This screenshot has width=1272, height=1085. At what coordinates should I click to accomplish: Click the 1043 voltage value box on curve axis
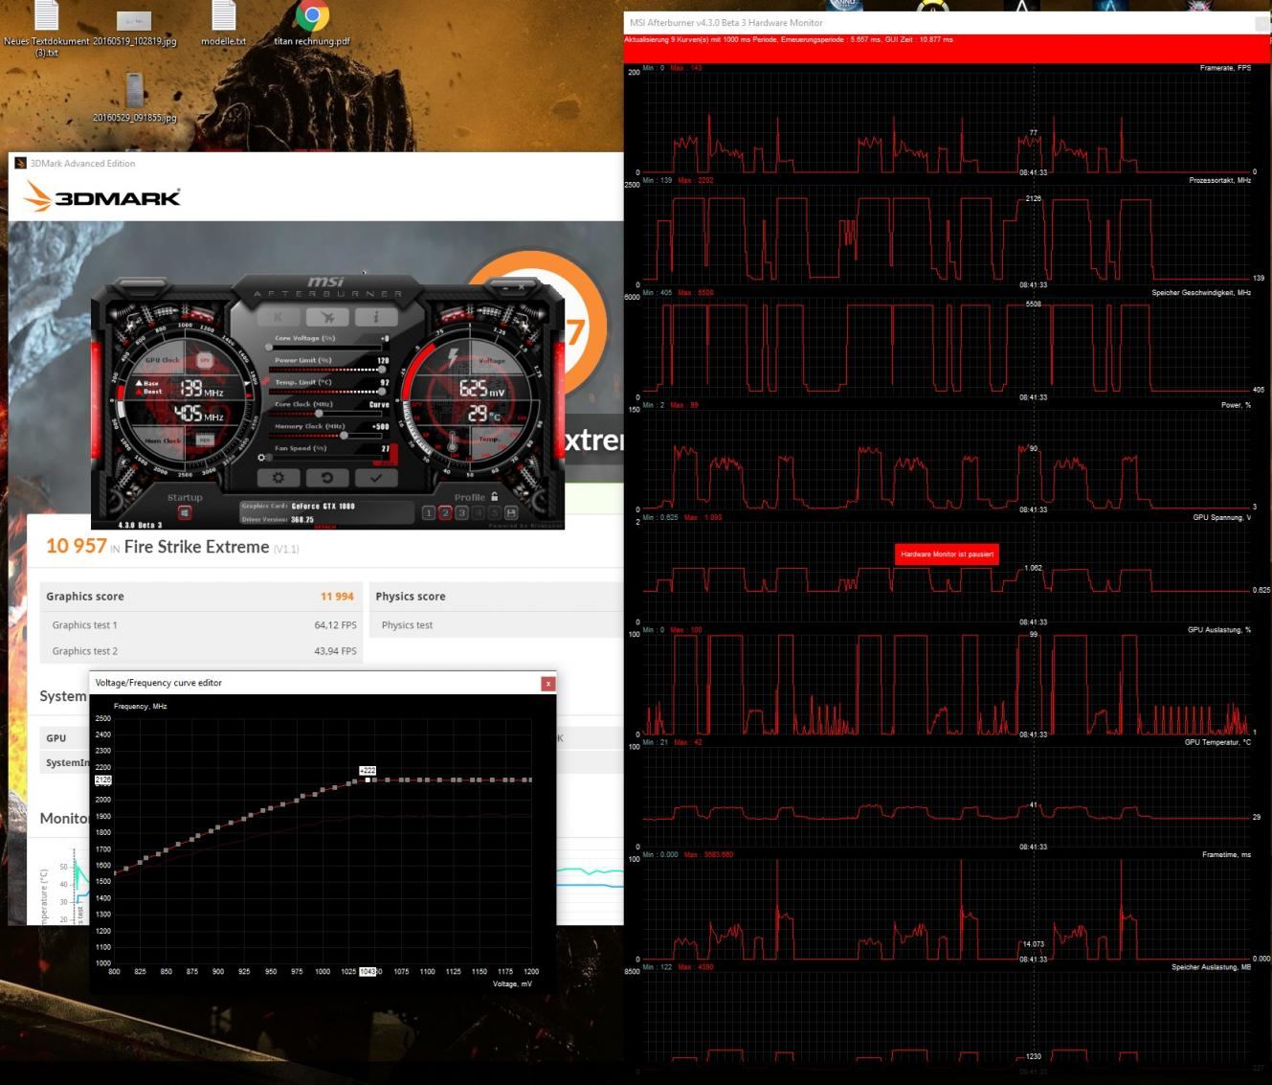coord(368,971)
